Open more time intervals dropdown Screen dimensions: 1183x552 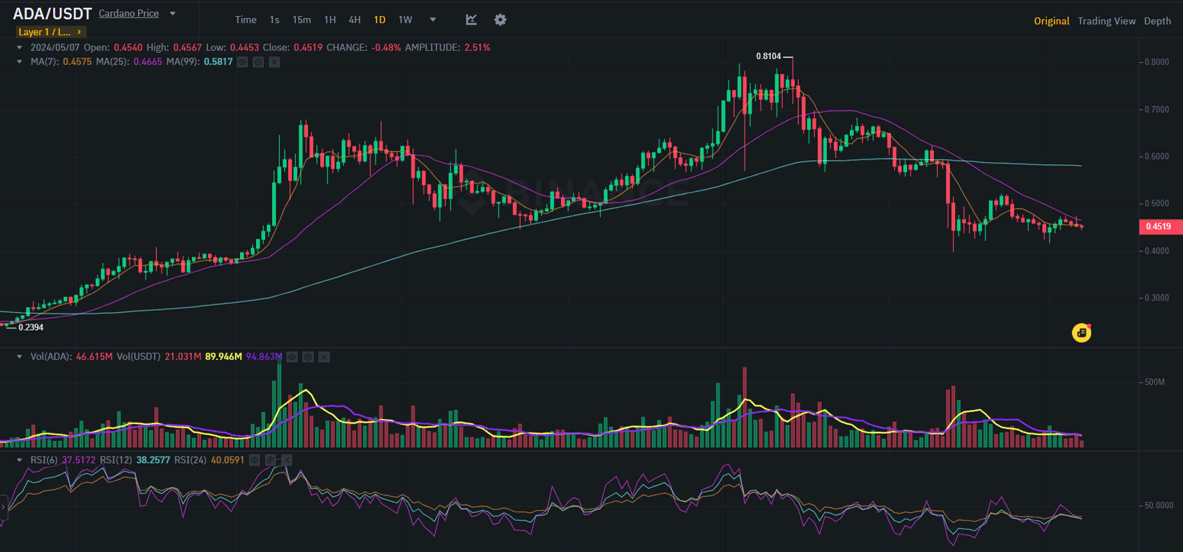coord(433,20)
